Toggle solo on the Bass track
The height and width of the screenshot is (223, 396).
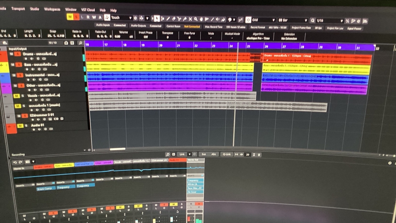pyautogui.click(x=18, y=65)
